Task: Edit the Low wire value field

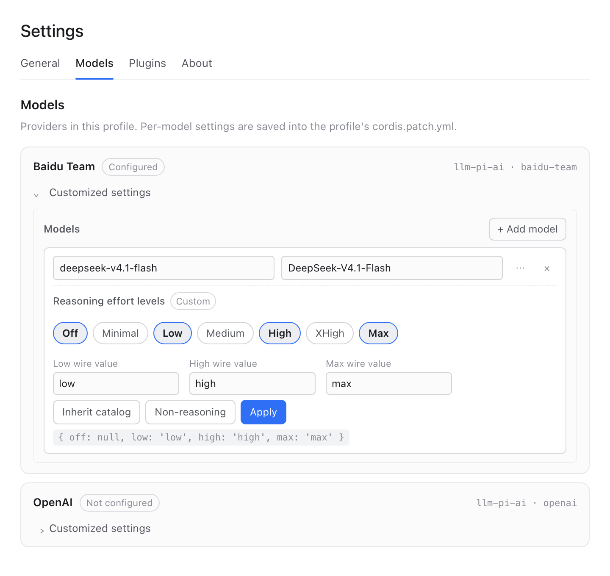Action: pyautogui.click(x=116, y=384)
